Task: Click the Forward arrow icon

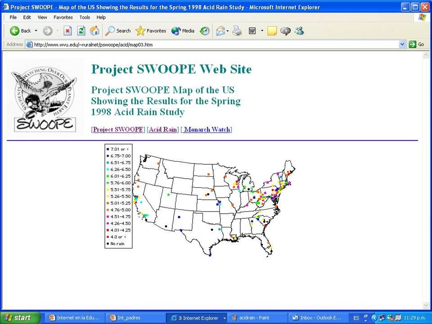Action: [x=48, y=31]
